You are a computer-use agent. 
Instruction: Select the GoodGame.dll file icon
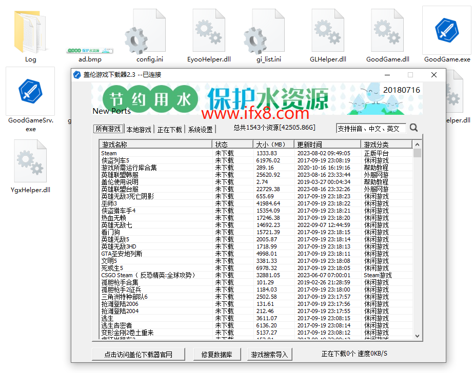click(x=387, y=30)
